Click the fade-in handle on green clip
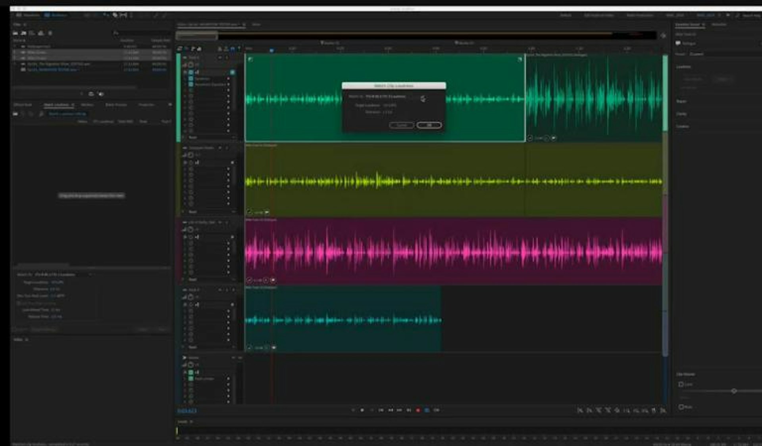This screenshot has width=762, height=446. [x=250, y=59]
